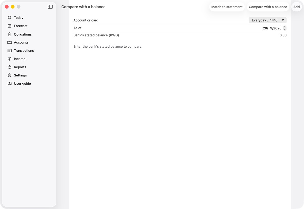Image resolution: width=304 pixels, height=209 pixels.
Task: Click the Bank's stated balance field showing 0.00
Action: click(283, 35)
